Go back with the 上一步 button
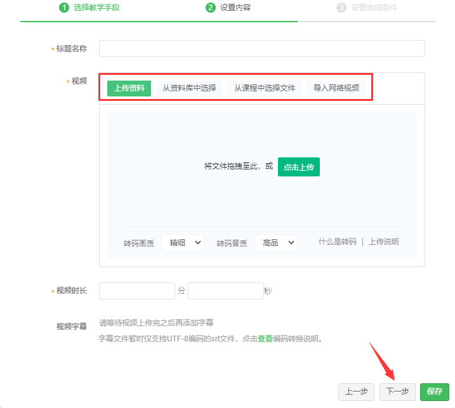 [x=356, y=392]
